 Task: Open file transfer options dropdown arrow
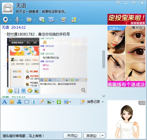[34, 20]
